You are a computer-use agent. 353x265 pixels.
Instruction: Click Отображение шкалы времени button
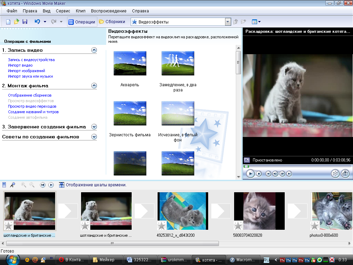pyautogui.click(x=92, y=185)
